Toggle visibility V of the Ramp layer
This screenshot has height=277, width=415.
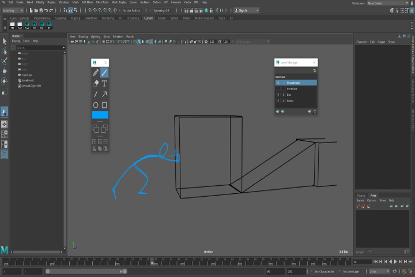pos(278,100)
